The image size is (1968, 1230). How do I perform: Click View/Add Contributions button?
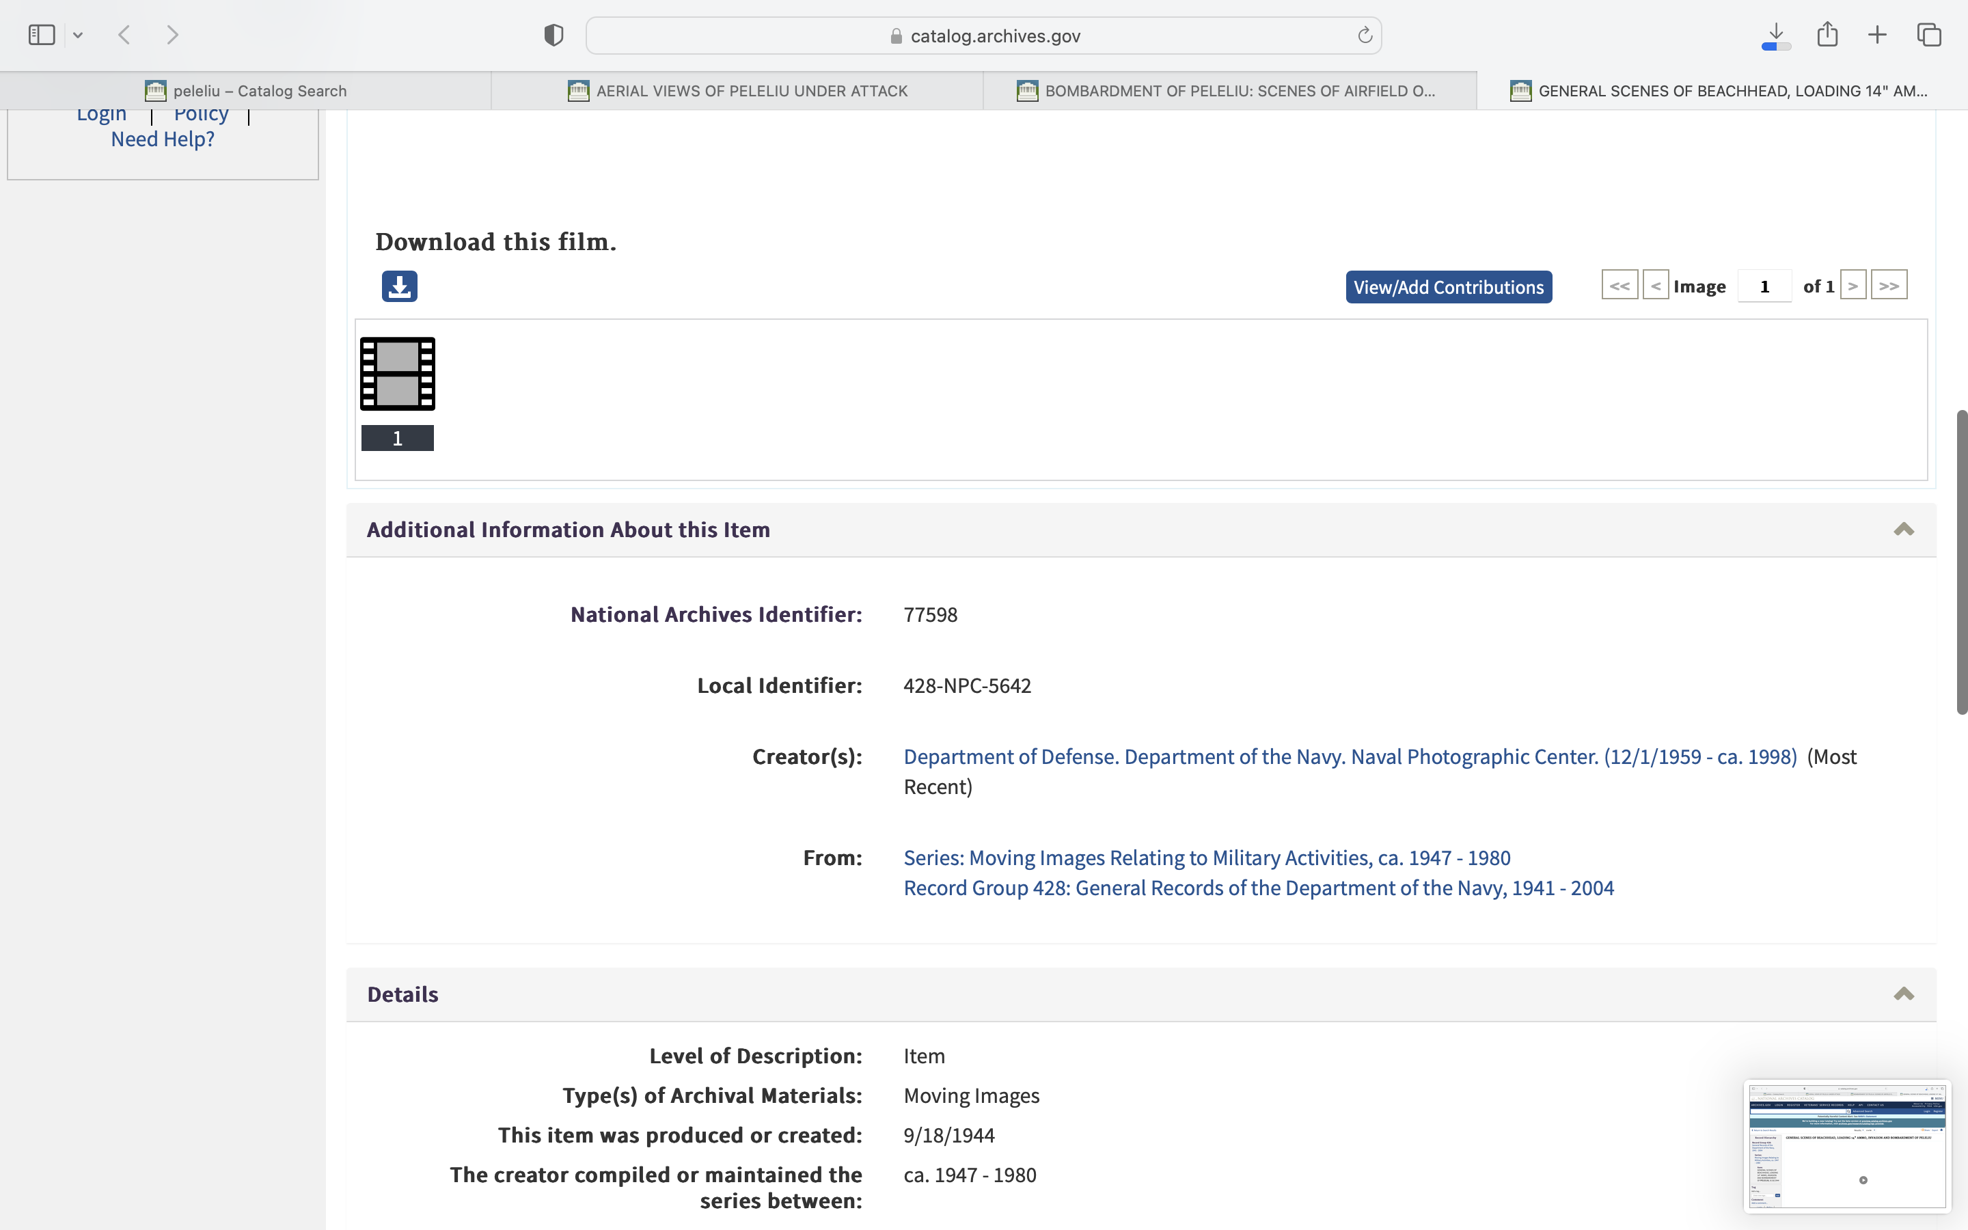[1449, 287]
